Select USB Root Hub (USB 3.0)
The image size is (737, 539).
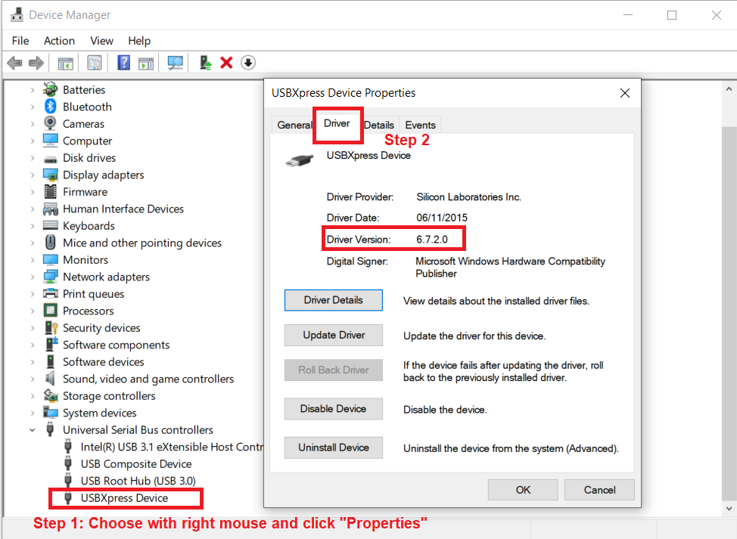(138, 481)
